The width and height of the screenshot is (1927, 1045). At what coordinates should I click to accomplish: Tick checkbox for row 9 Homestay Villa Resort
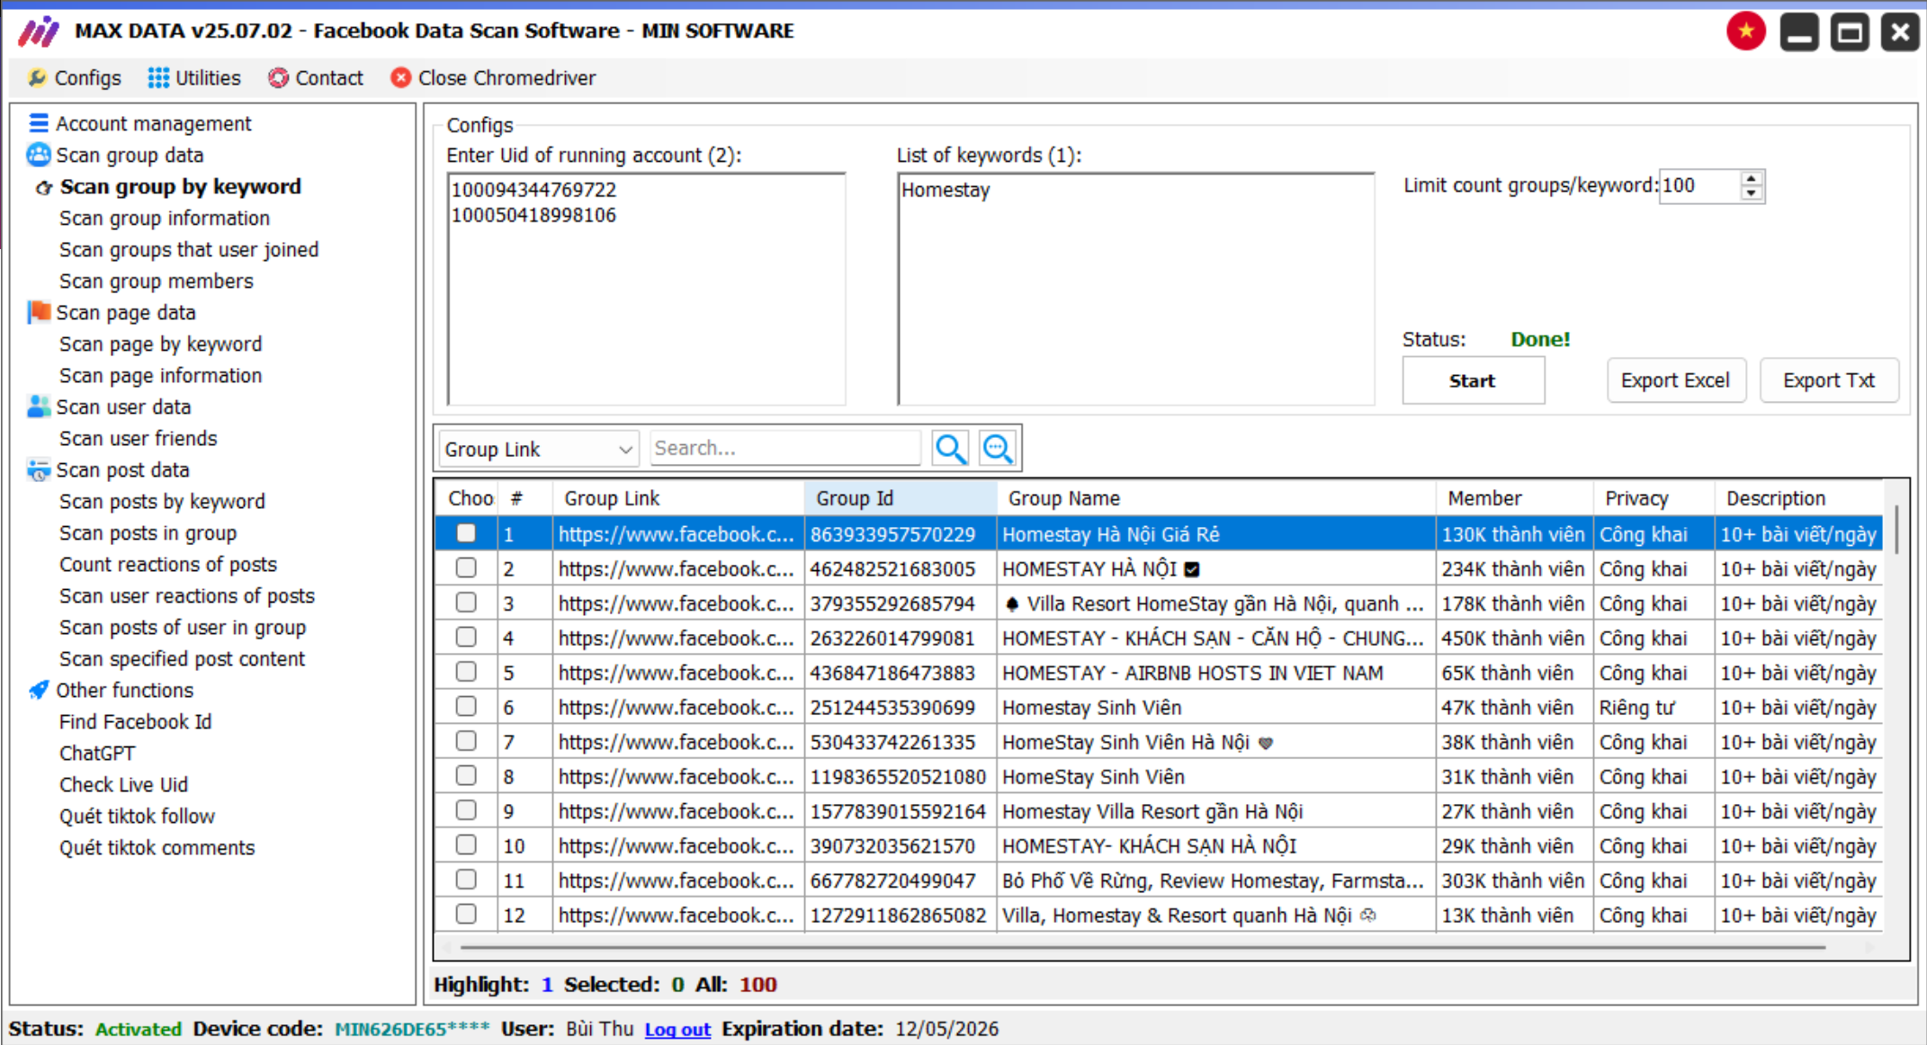click(466, 810)
